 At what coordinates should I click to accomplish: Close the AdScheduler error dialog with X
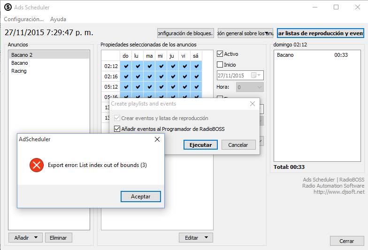(157, 139)
